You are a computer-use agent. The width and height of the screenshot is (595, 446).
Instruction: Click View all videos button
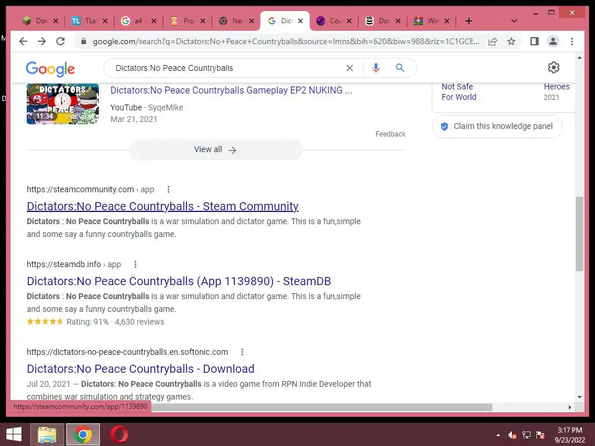pyautogui.click(x=216, y=150)
